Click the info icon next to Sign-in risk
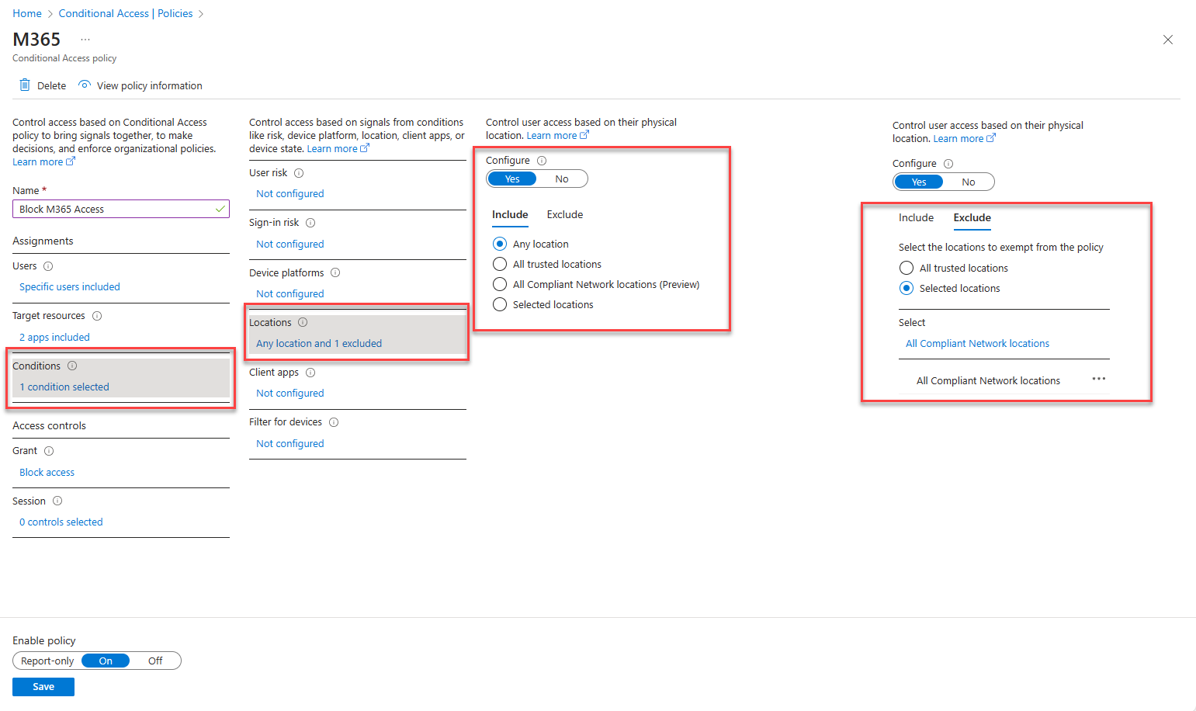 (310, 223)
